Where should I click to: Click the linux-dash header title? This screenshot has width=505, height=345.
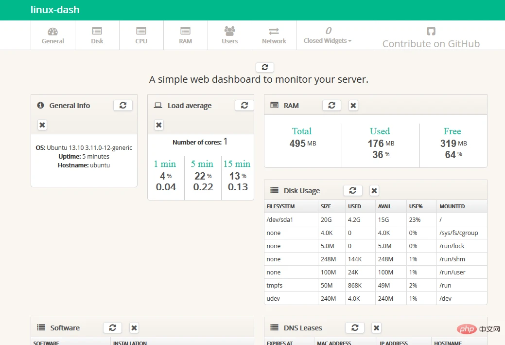pyautogui.click(x=55, y=10)
